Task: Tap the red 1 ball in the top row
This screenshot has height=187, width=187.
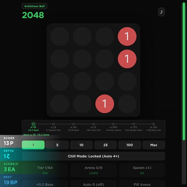Action: (127, 36)
